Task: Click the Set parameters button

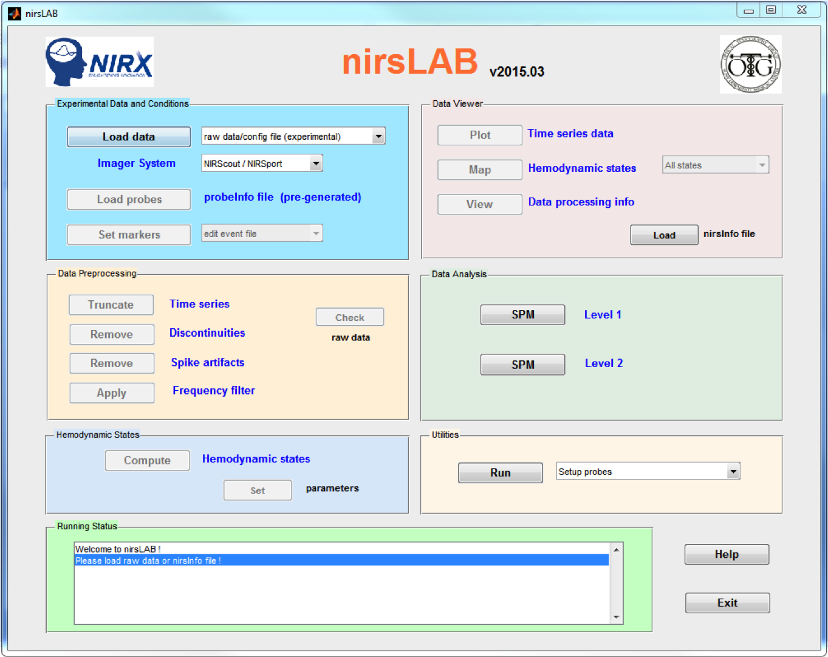Action: point(258,490)
